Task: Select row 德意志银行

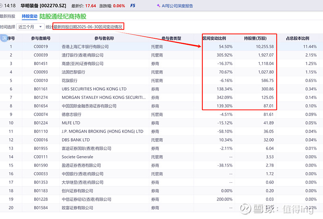Action: coord(161,114)
